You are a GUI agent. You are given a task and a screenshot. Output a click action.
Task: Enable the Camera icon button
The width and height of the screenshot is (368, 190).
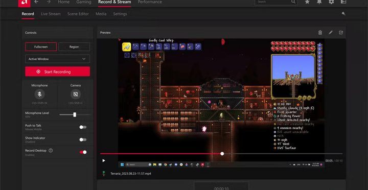point(76,94)
